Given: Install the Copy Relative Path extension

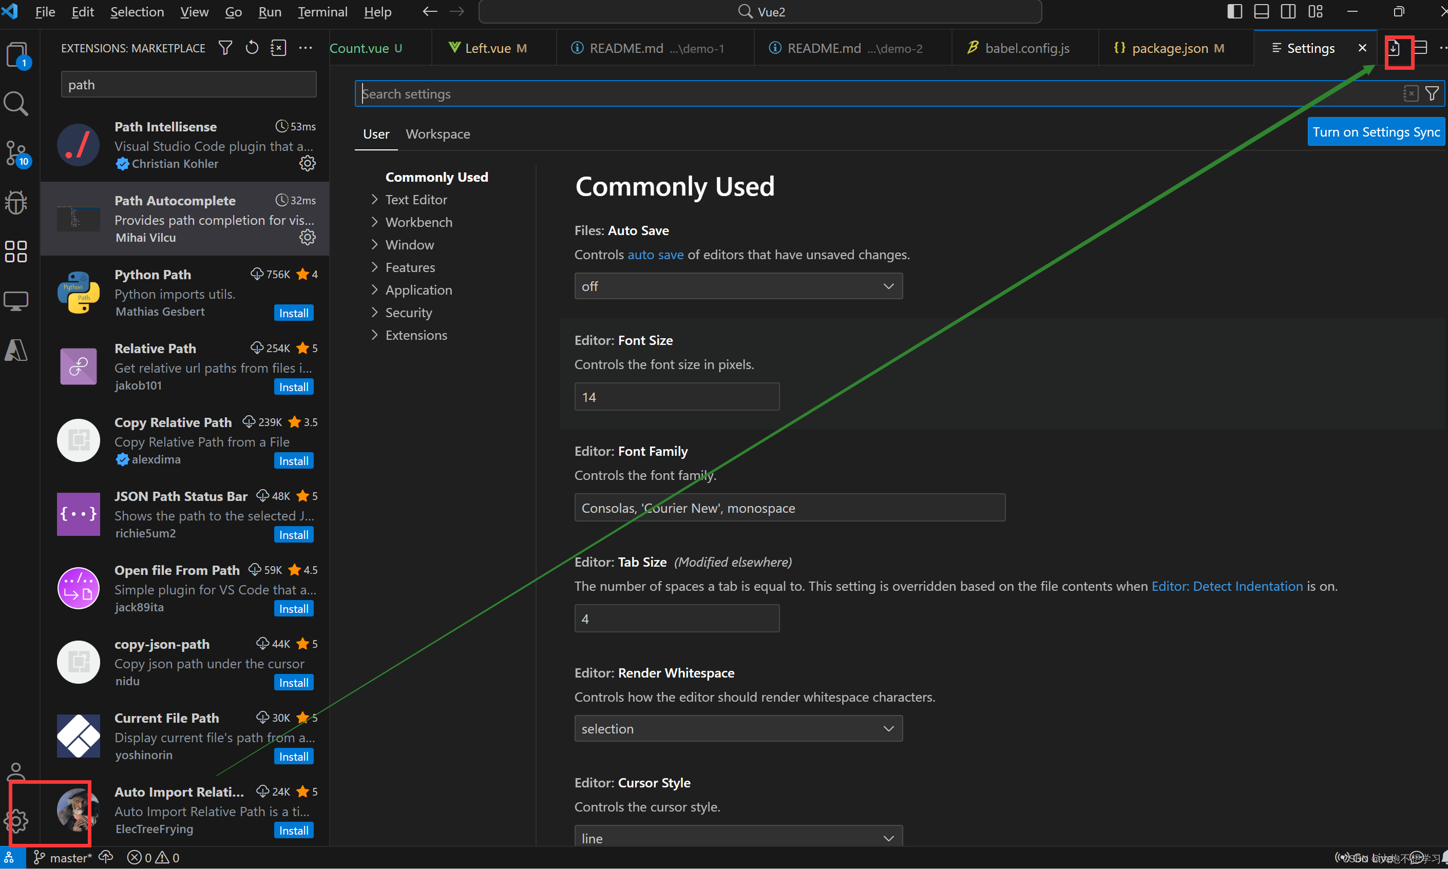Looking at the screenshot, I should pos(294,461).
